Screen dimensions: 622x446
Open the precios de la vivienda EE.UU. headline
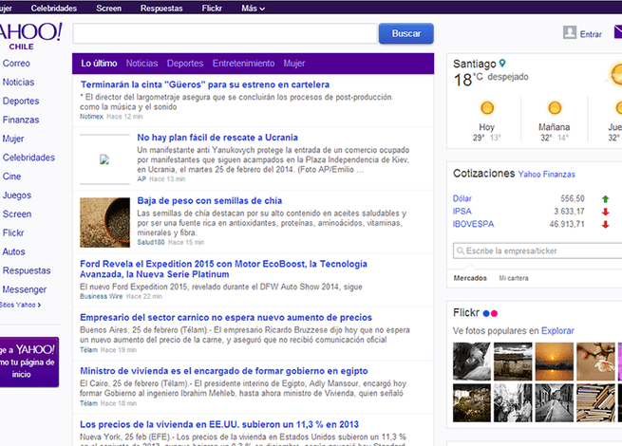(x=219, y=424)
